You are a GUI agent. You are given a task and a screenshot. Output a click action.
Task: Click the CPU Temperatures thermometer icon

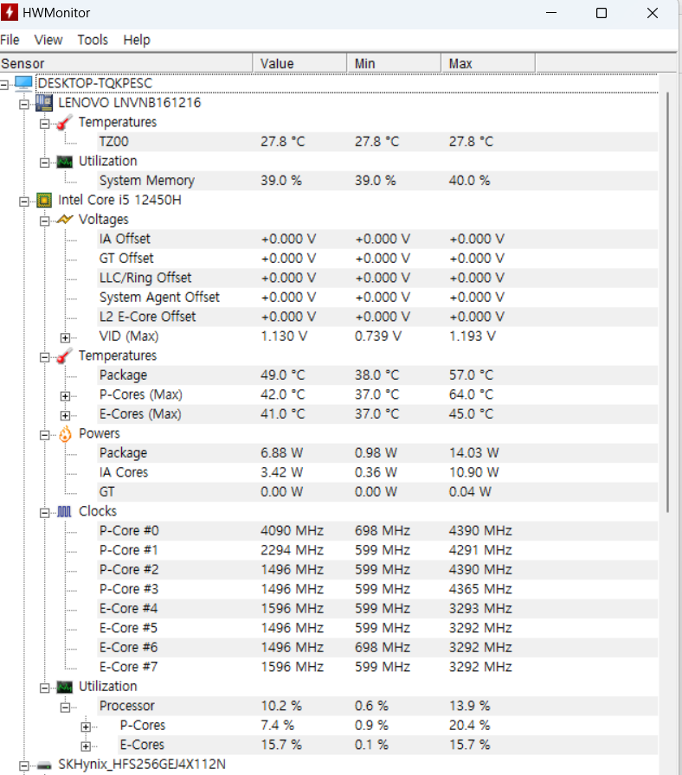(64, 355)
